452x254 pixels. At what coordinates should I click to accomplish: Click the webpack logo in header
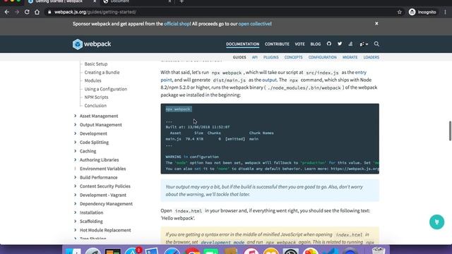click(x=92, y=44)
